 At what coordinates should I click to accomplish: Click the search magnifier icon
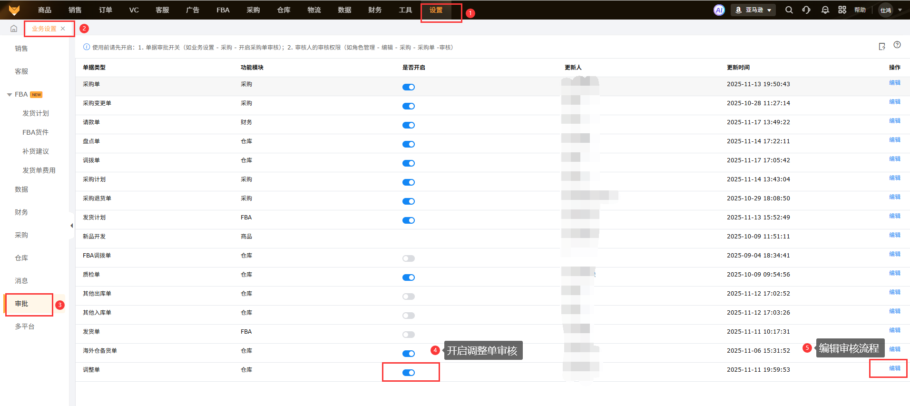(789, 10)
